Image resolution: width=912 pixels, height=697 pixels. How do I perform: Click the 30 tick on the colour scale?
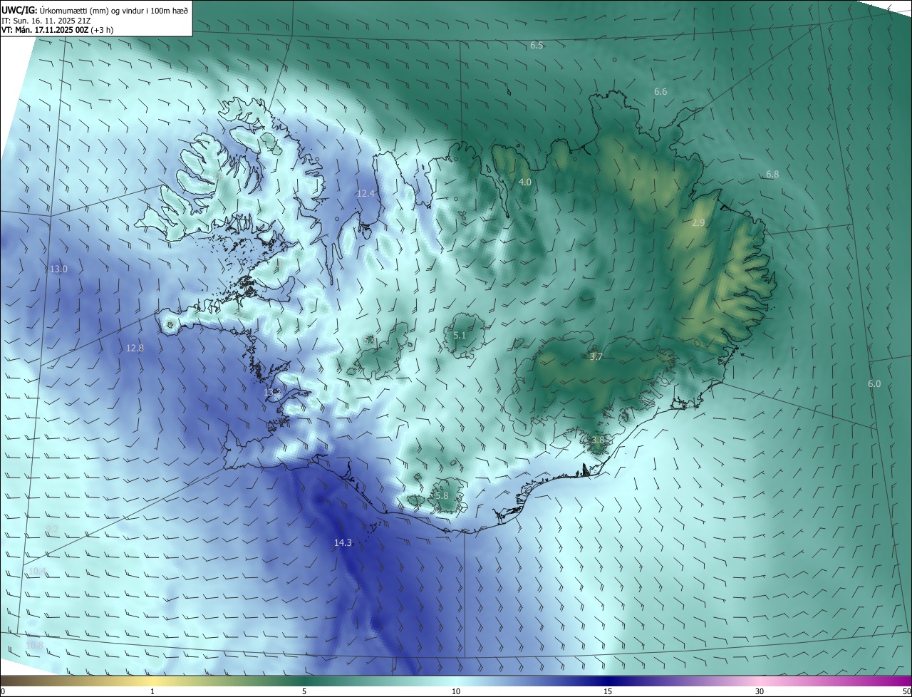coord(760,691)
